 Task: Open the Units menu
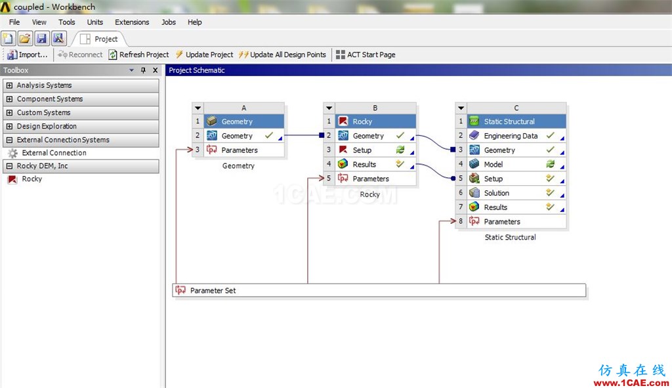(94, 22)
